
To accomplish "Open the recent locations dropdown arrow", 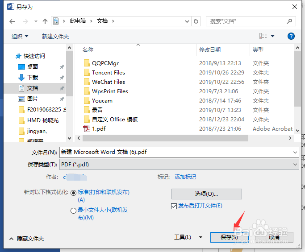I will click(36, 21).
